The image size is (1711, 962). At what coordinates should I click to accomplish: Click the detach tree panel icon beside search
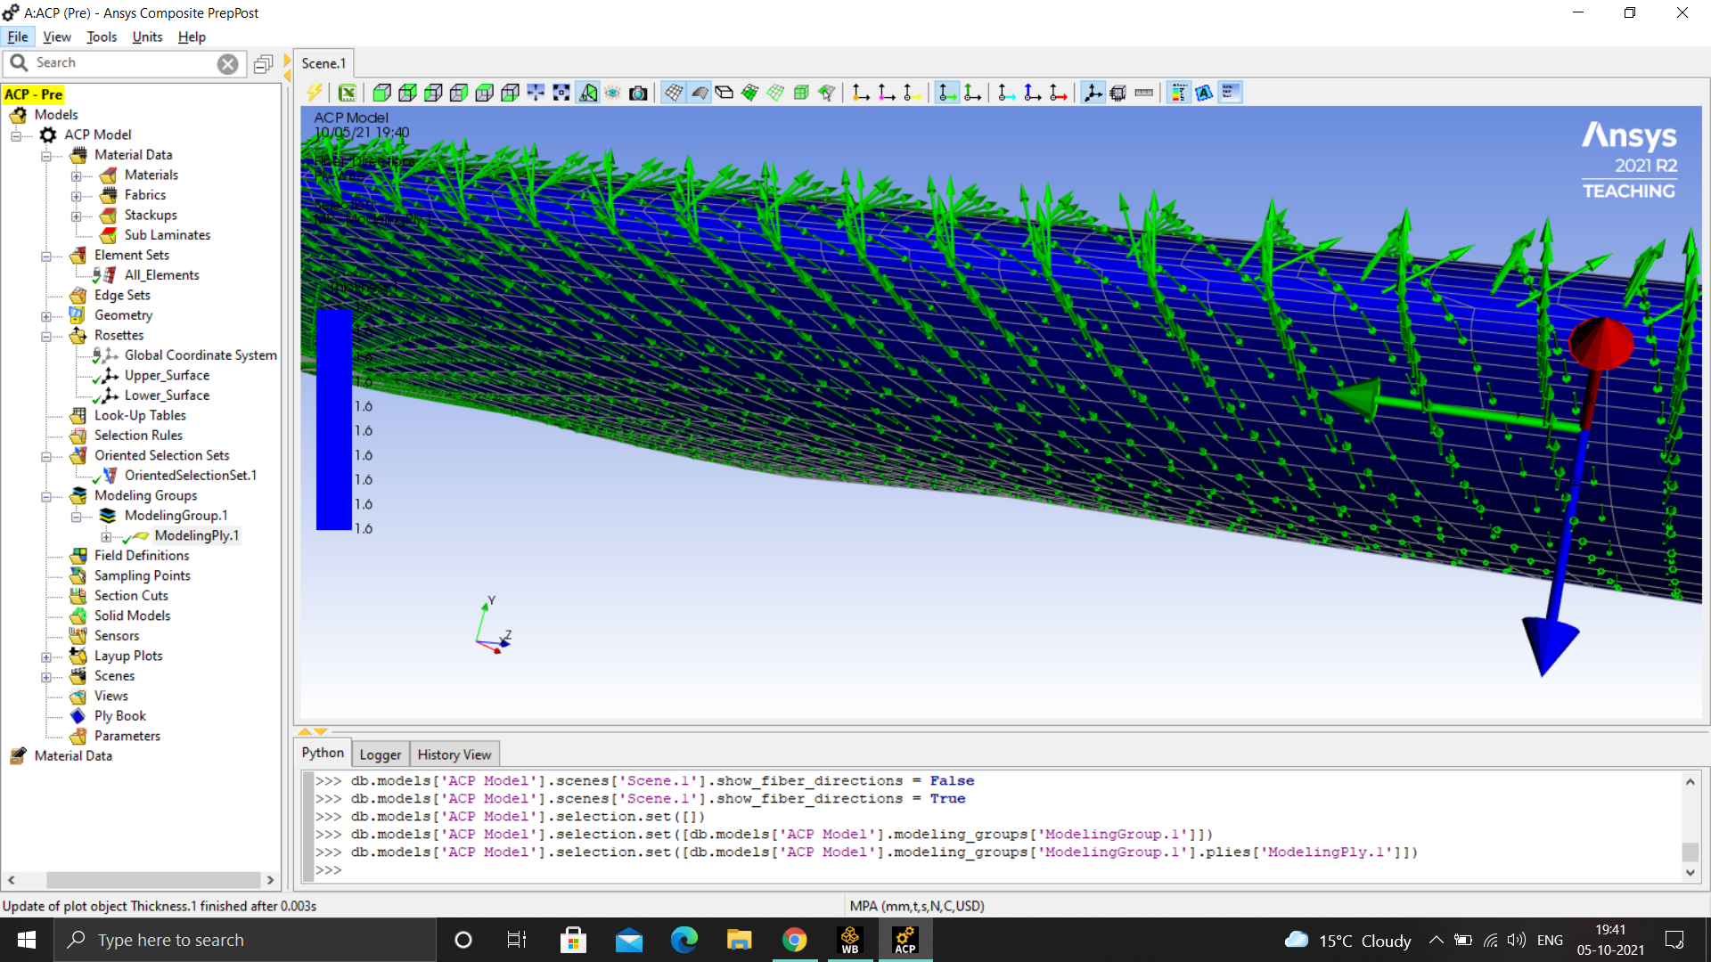[263, 64]
